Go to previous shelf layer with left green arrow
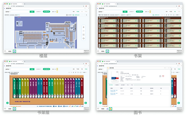This screenshot has height=115, width=186. [7, 103]
